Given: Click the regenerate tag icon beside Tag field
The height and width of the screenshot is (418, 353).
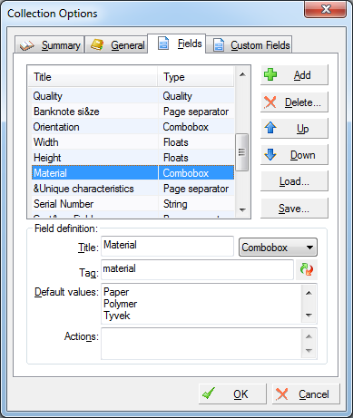Looking at the screenshot, I should [307, 269].
